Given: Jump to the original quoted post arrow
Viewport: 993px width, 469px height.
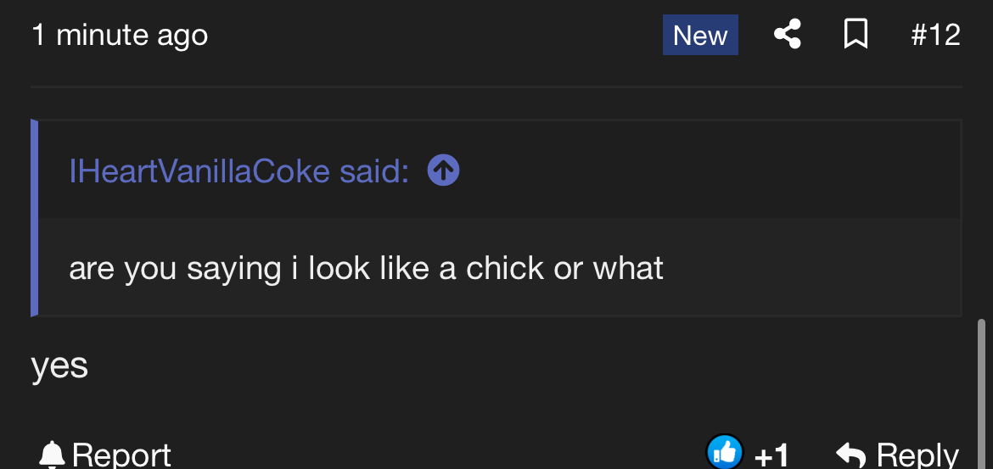Looking at the screenshot, I should point(443,170).
